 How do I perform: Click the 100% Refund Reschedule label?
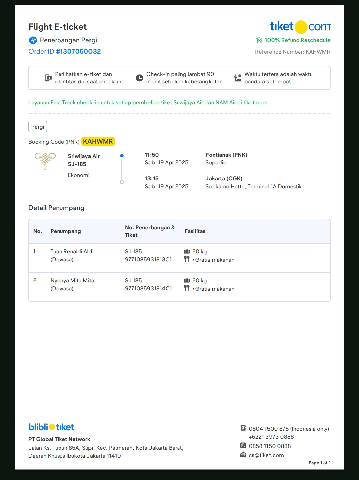coord(298,40)
